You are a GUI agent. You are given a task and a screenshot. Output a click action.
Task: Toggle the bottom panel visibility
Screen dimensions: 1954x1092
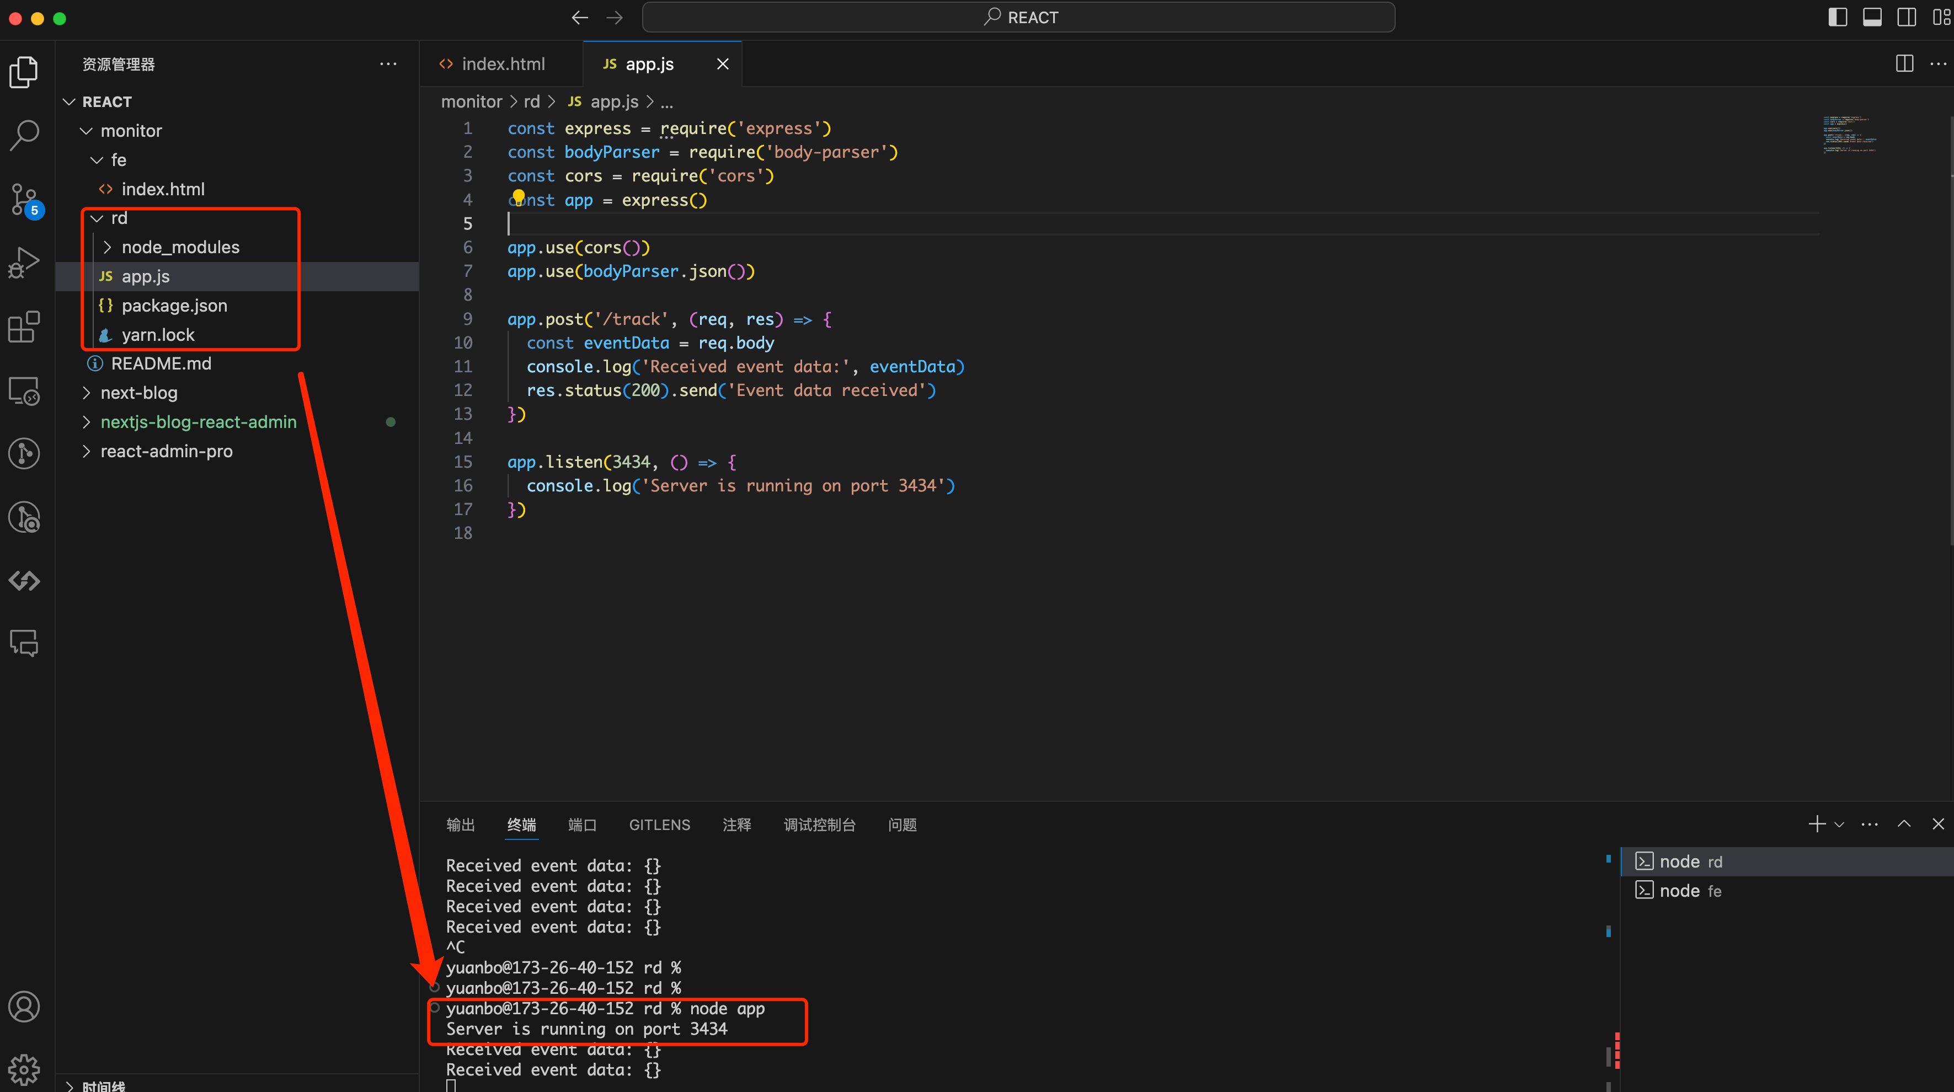click(1872, 17)
